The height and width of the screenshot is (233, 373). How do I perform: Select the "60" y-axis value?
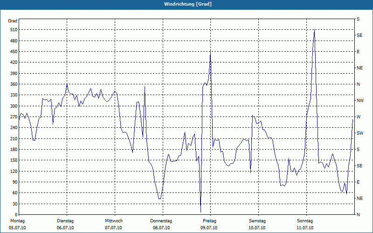tap(15, 193)
